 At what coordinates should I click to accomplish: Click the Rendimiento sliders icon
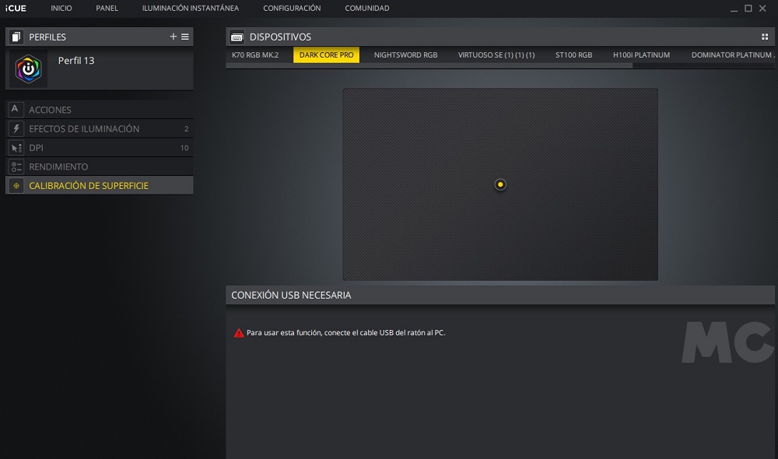point(16,166)
